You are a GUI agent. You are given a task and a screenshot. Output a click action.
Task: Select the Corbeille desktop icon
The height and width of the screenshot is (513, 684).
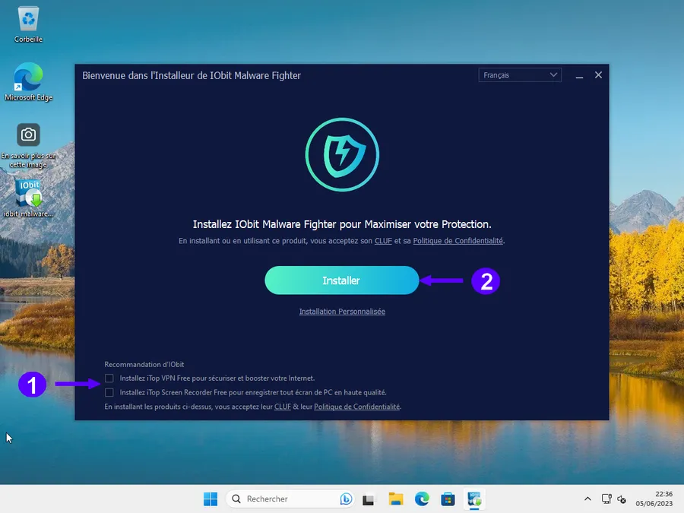point(28,25)
